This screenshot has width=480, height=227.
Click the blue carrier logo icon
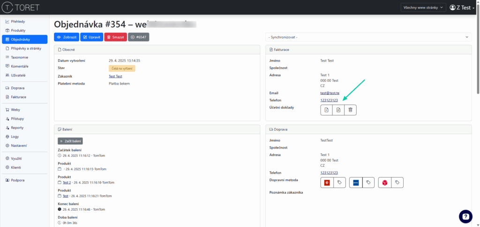[356, 183]
